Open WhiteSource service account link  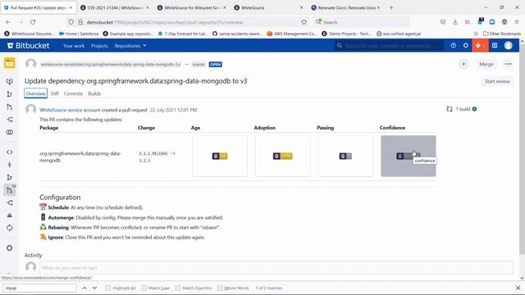(x=70, y=110)
